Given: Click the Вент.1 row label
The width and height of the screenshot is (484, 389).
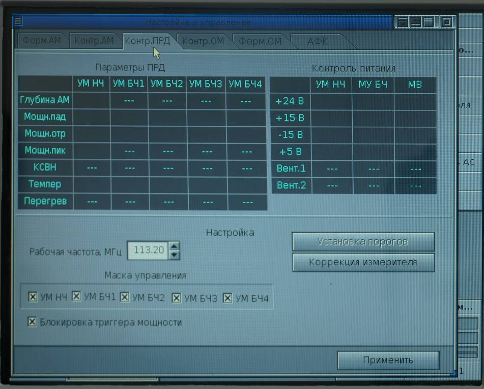Looking at the screenshot, I should pyautogui.click(x=291, y=168).
